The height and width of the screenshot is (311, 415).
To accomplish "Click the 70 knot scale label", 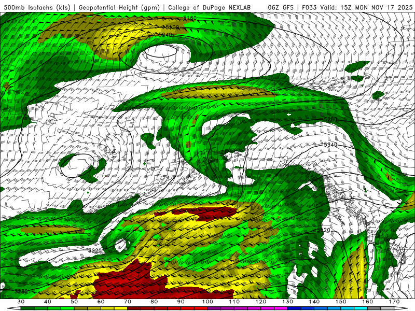I will coord(128,302).
